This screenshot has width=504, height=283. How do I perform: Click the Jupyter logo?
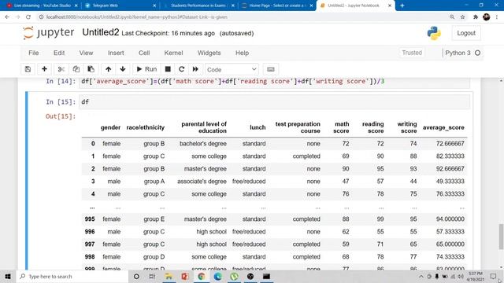[48, 33]
